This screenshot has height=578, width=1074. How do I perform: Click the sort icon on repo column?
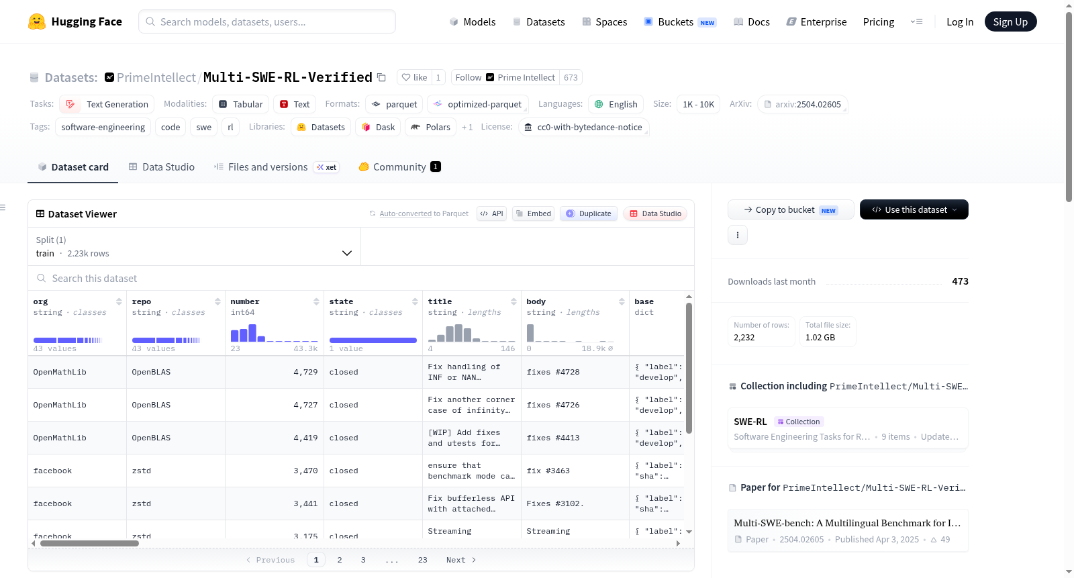pyautogui.click(x=217, y=301)
